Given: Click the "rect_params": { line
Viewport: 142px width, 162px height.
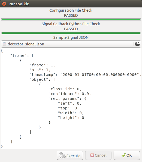Looking at the screenshot, I should point(67,99).
